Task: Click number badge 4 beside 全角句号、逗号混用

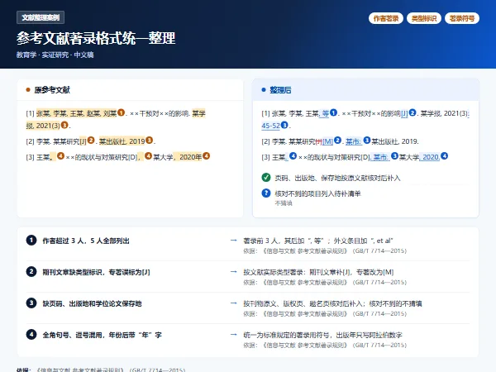Action: (x=31, y=334)
